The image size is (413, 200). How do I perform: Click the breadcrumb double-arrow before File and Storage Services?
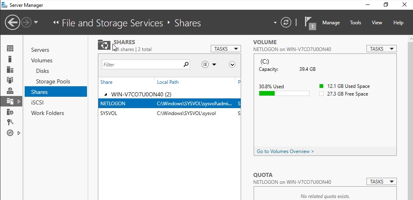tap(55, 23)
